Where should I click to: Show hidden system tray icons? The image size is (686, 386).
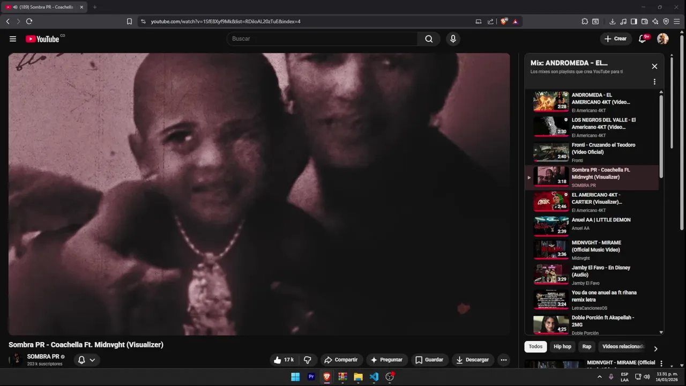[600, 377]
